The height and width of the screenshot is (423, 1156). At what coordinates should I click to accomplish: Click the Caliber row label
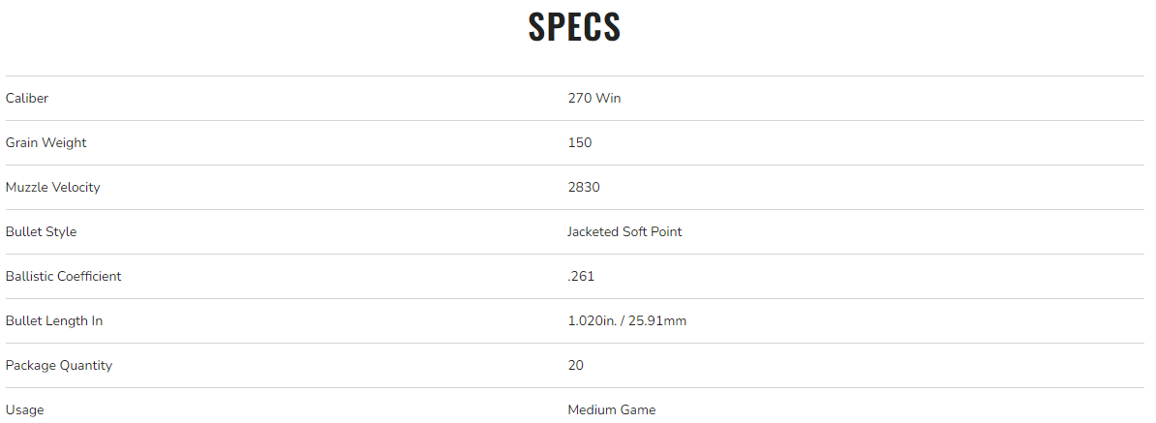point(27,98)
